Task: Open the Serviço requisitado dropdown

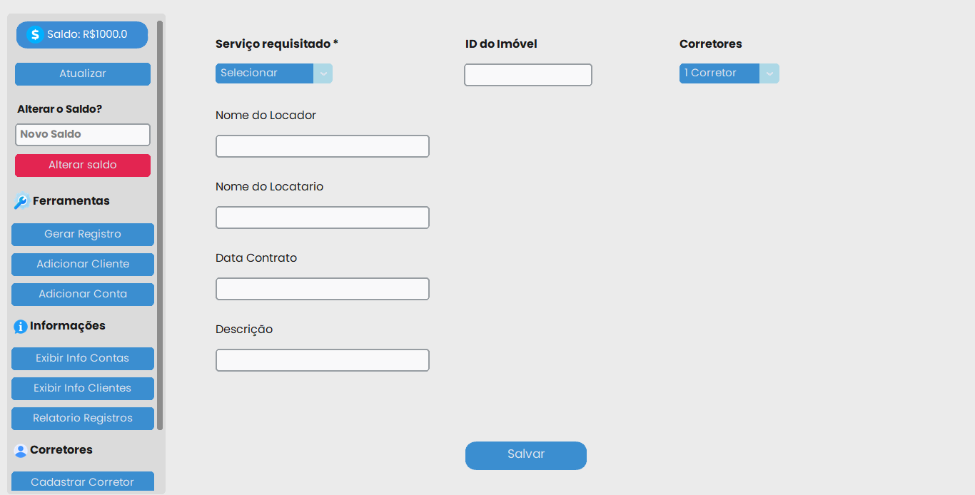Action: click(265, 73)
